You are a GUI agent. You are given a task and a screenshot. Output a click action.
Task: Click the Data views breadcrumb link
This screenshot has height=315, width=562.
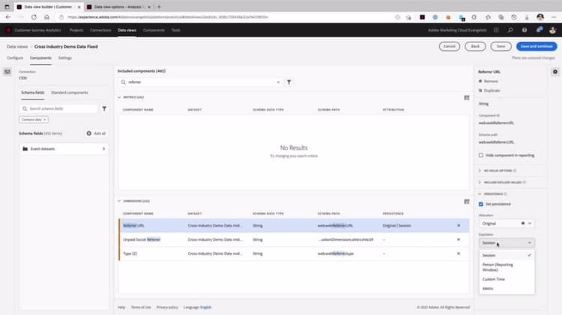tap(17, 46)
